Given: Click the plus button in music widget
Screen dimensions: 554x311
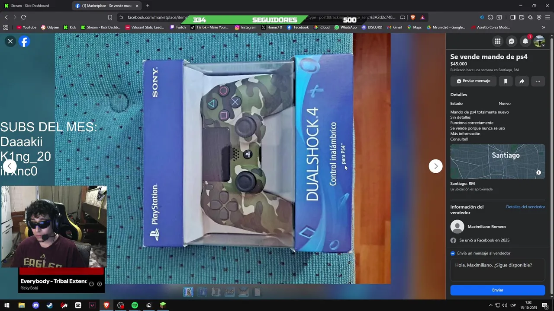Looking at the screenshot, I should click(100, 284).
